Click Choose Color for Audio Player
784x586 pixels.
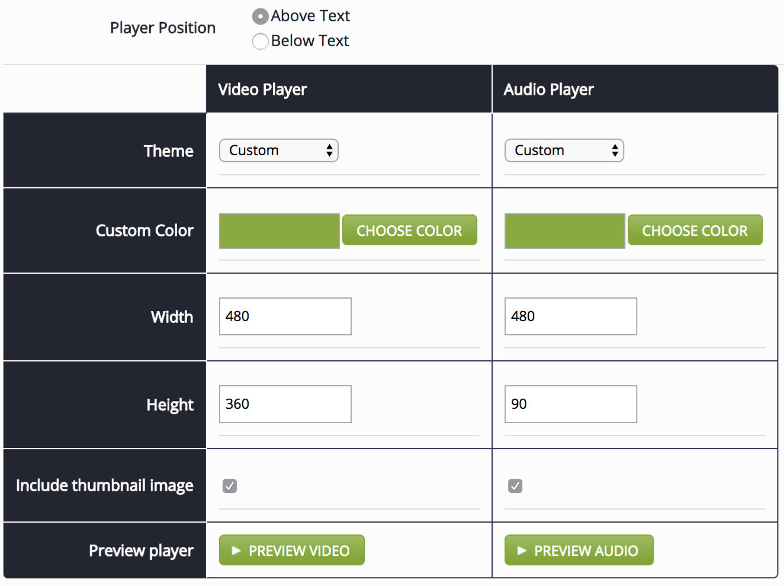tap(695, 230)
